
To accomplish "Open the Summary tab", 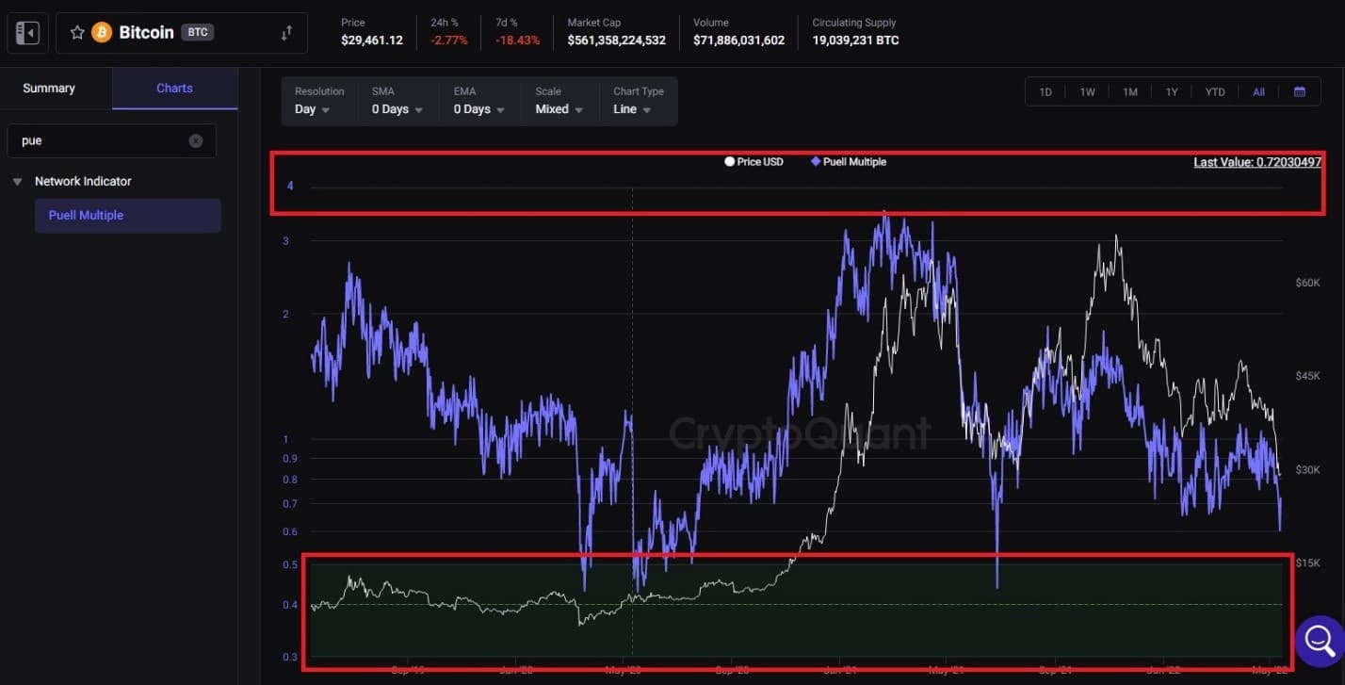I will click(x=49, y=88).
